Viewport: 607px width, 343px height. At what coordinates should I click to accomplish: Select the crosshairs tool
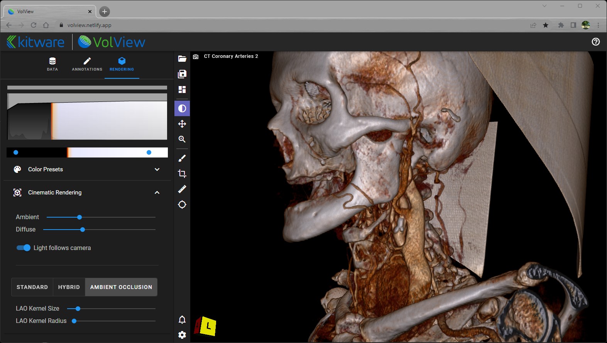tap(182, 204)
